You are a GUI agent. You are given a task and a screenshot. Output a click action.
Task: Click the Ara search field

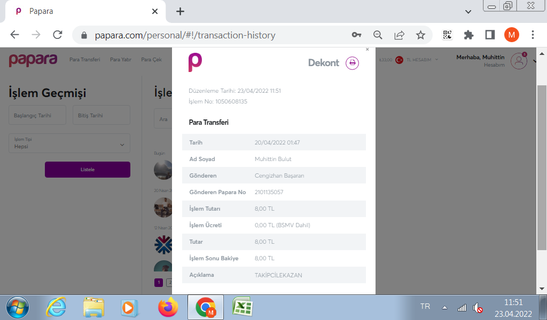coord(163,119)
